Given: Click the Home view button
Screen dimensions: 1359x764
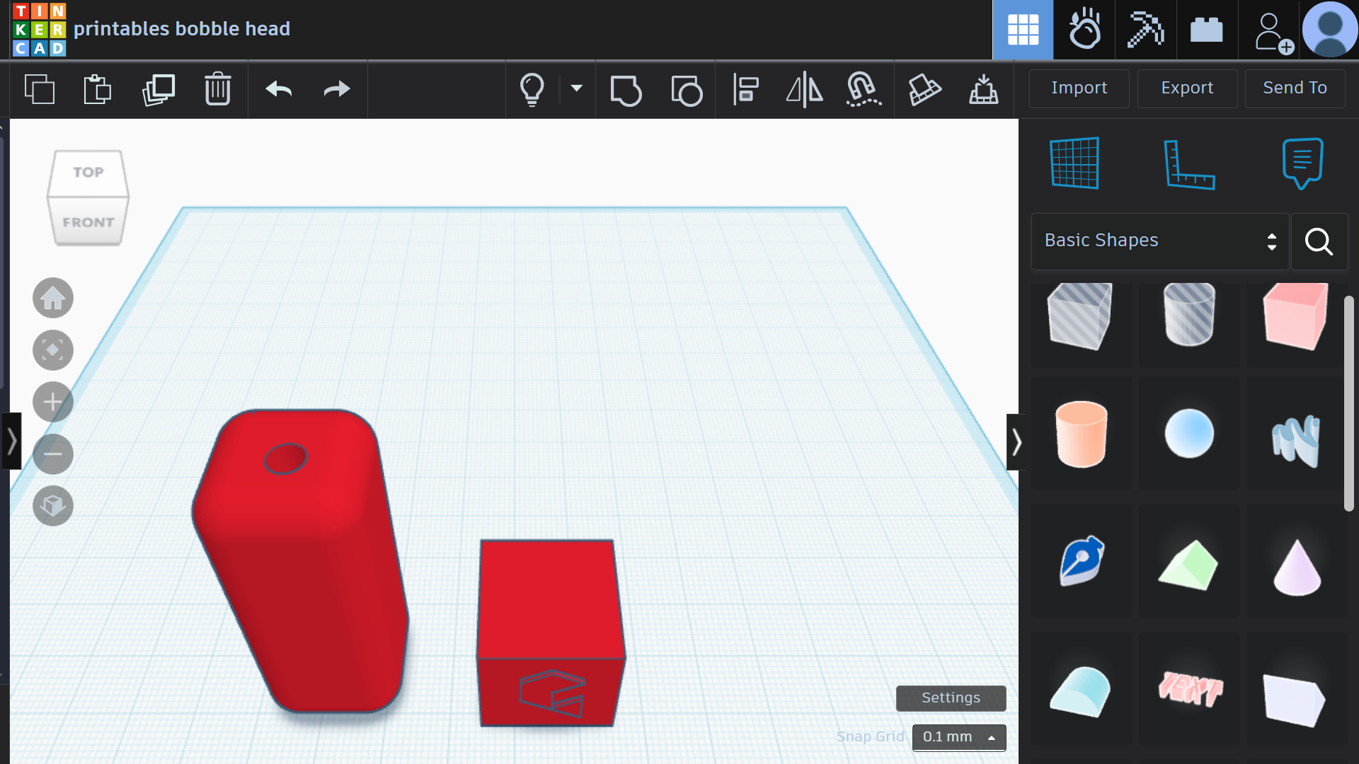Looking at the screenshot, I should [x=53, y=299].
